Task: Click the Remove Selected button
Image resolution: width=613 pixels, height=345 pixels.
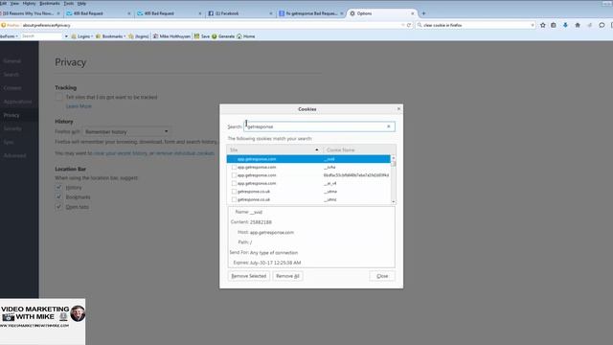Action: pyautogui.click(x=249, y=276)
